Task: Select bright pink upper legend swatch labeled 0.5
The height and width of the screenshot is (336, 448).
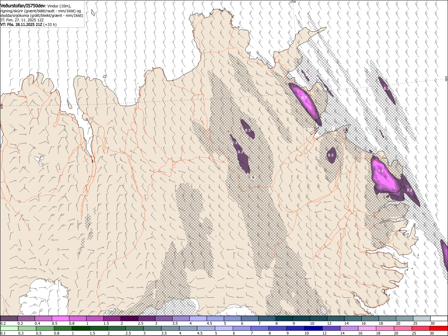Action: pyautogui.click(x=60, y=318)
